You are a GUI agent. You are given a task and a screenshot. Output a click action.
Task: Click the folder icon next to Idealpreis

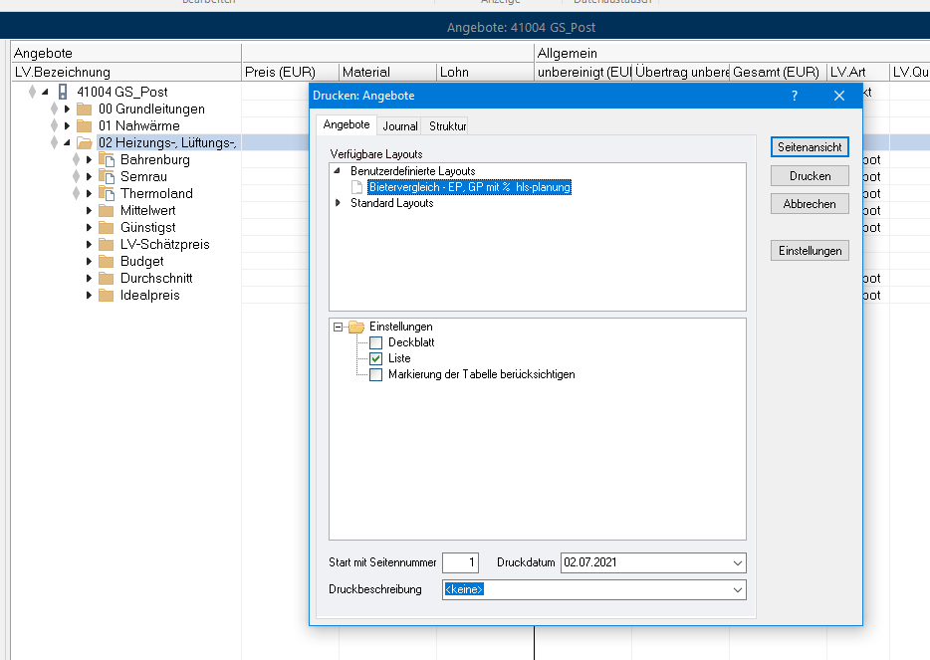click(107, 296)
